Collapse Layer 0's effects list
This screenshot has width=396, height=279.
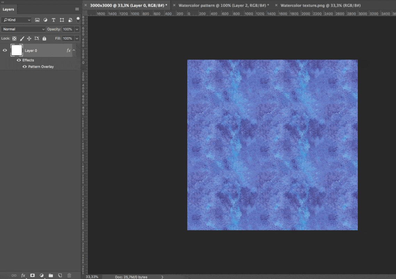click(x=73, y=50)
